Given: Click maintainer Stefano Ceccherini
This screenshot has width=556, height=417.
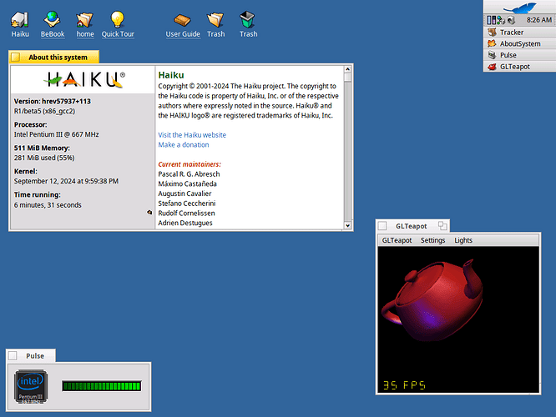Looking at the screenshot, I should [186, 203].
